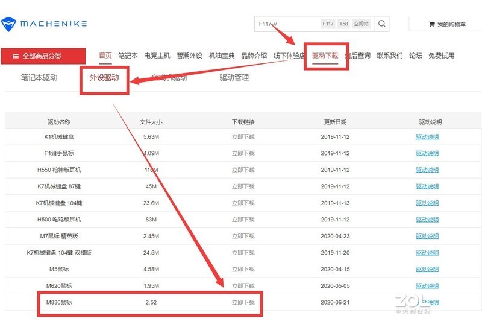Open 驱动说明 for K7 104键 双模版

(x=427, y=253)
